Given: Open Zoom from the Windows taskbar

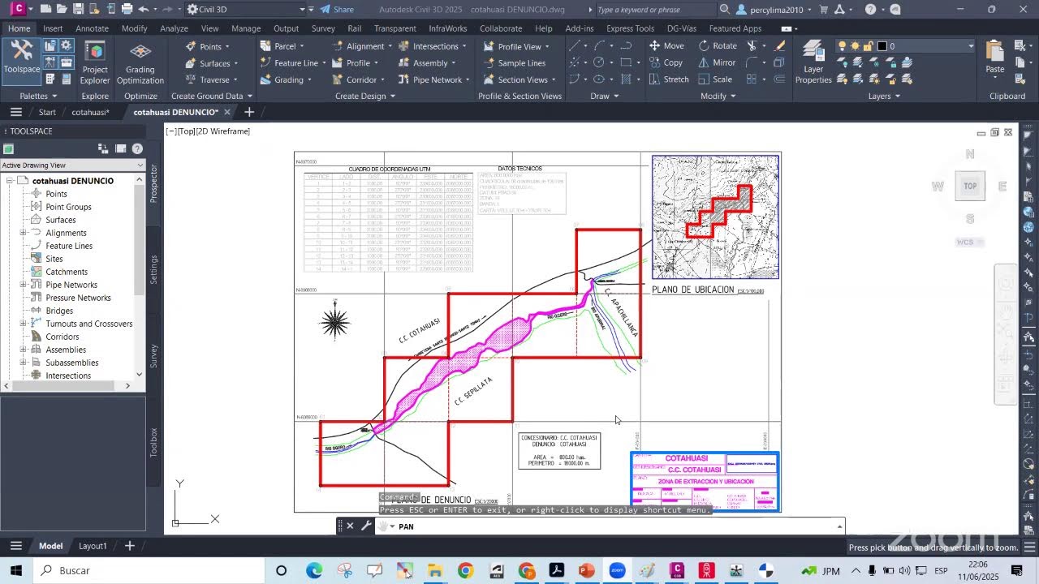Looking at the screenshot, I should pos(617,570).
